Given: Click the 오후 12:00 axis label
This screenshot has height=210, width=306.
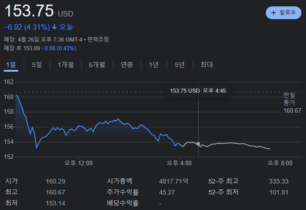Looking at the screenshot, I should pyautogui.click(x=79, y=163).
